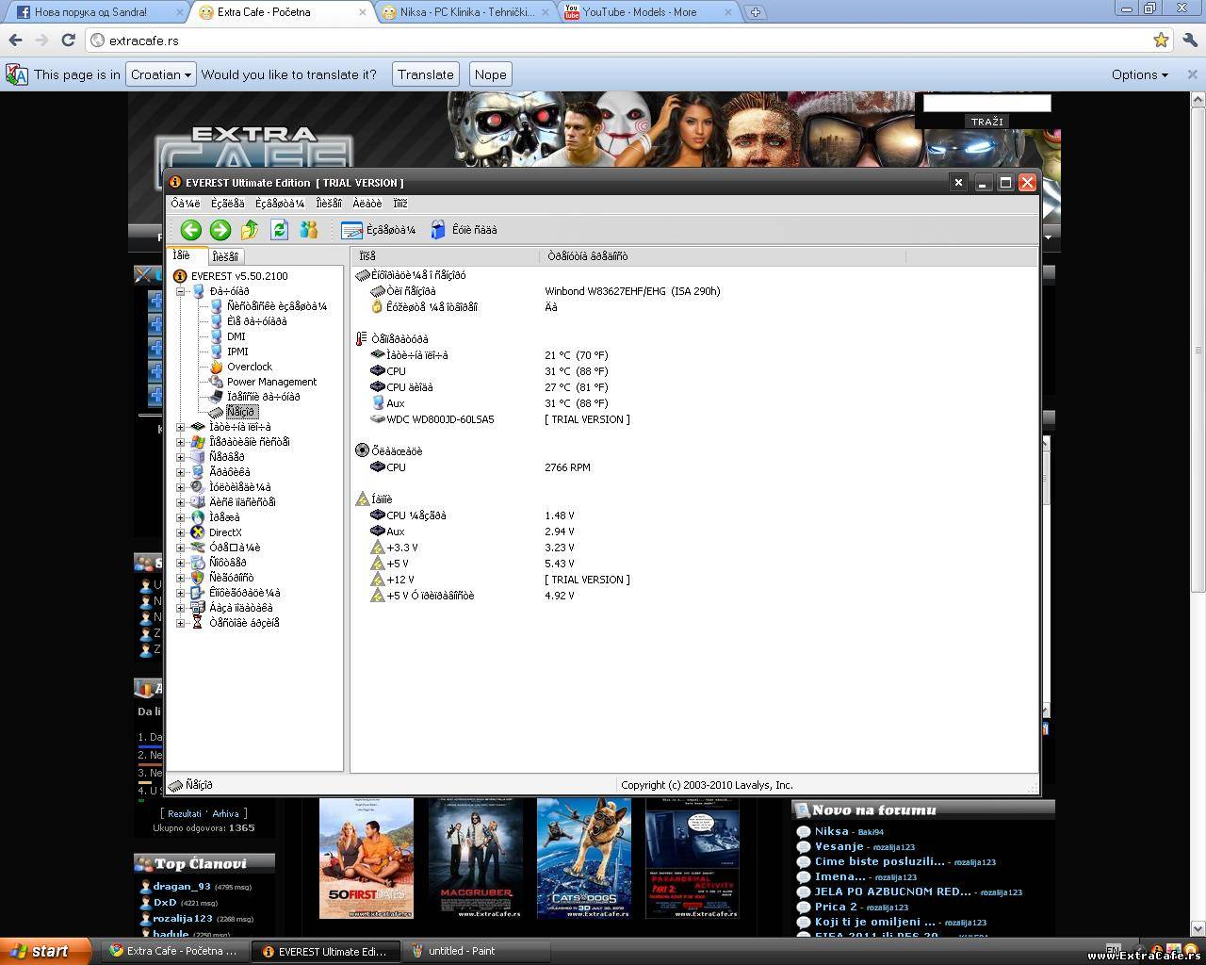Open the fourth menu in EVEREST menu bar

[329, 204]
